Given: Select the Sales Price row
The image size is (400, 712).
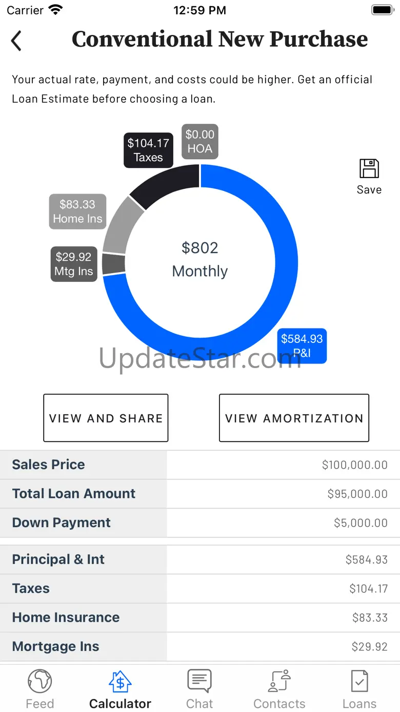Looking at the screenshot, I should (200, 465).
